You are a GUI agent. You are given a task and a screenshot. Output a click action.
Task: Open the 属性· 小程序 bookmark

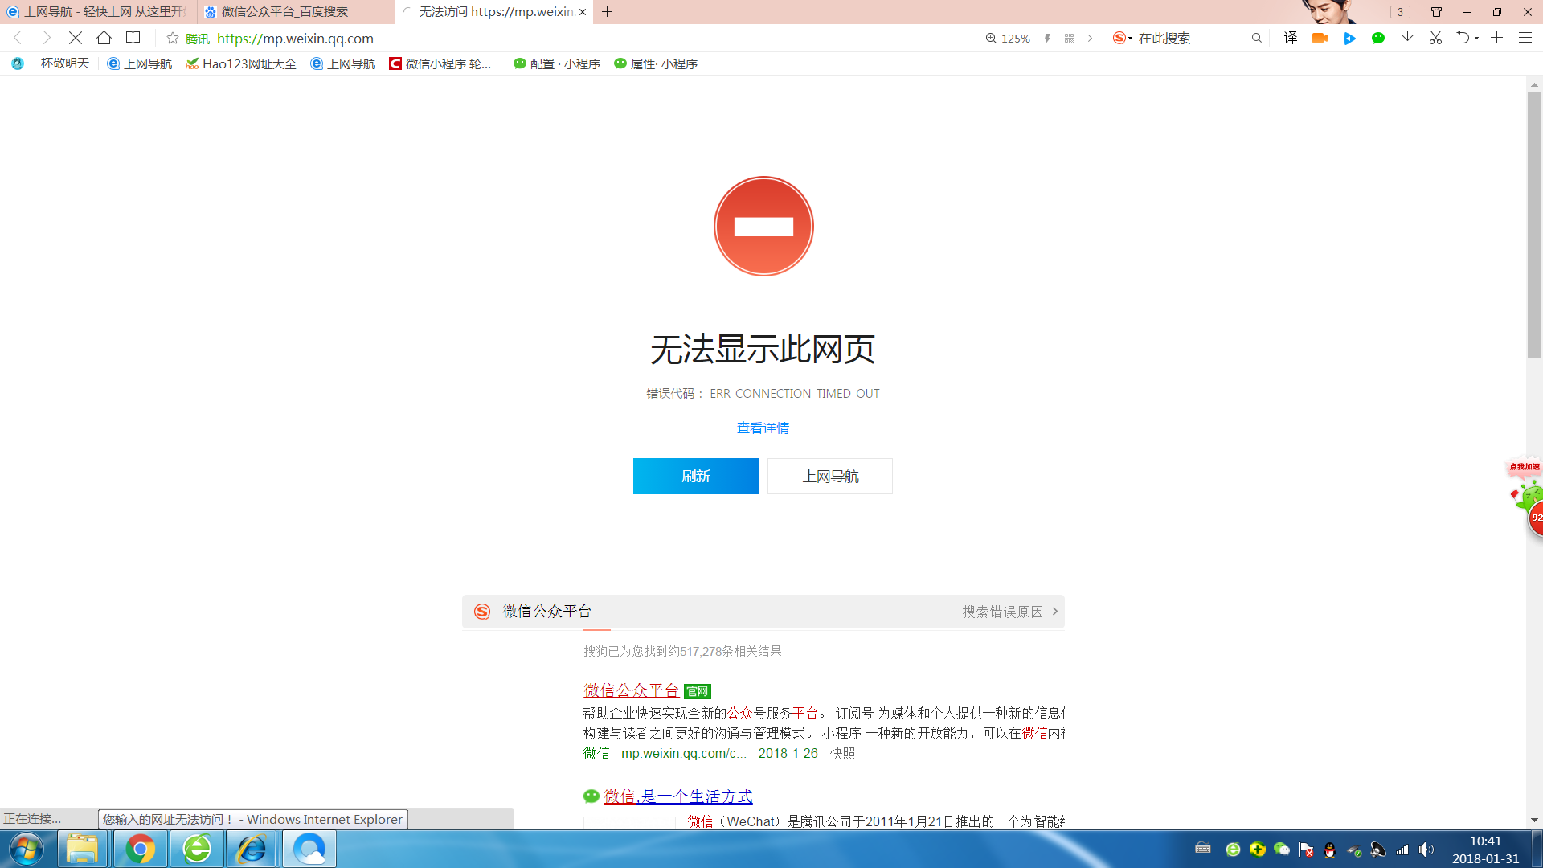(x=655, y=63)
